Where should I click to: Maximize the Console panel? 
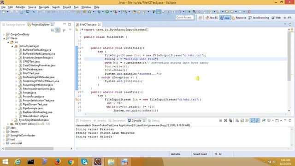[290, 120]
